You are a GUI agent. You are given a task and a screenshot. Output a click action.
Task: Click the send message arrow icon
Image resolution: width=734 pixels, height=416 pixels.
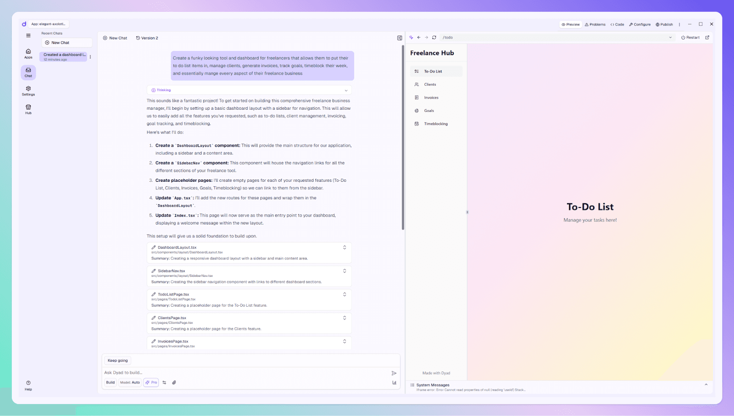coord(394,373)
